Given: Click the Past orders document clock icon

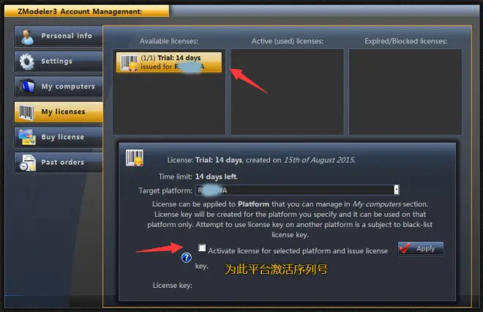Looking at the screenshot, I should click(x=27, y=163).
